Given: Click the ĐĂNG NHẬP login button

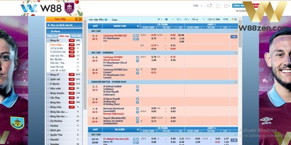Looking at the screenshot, I should (239, 6).
